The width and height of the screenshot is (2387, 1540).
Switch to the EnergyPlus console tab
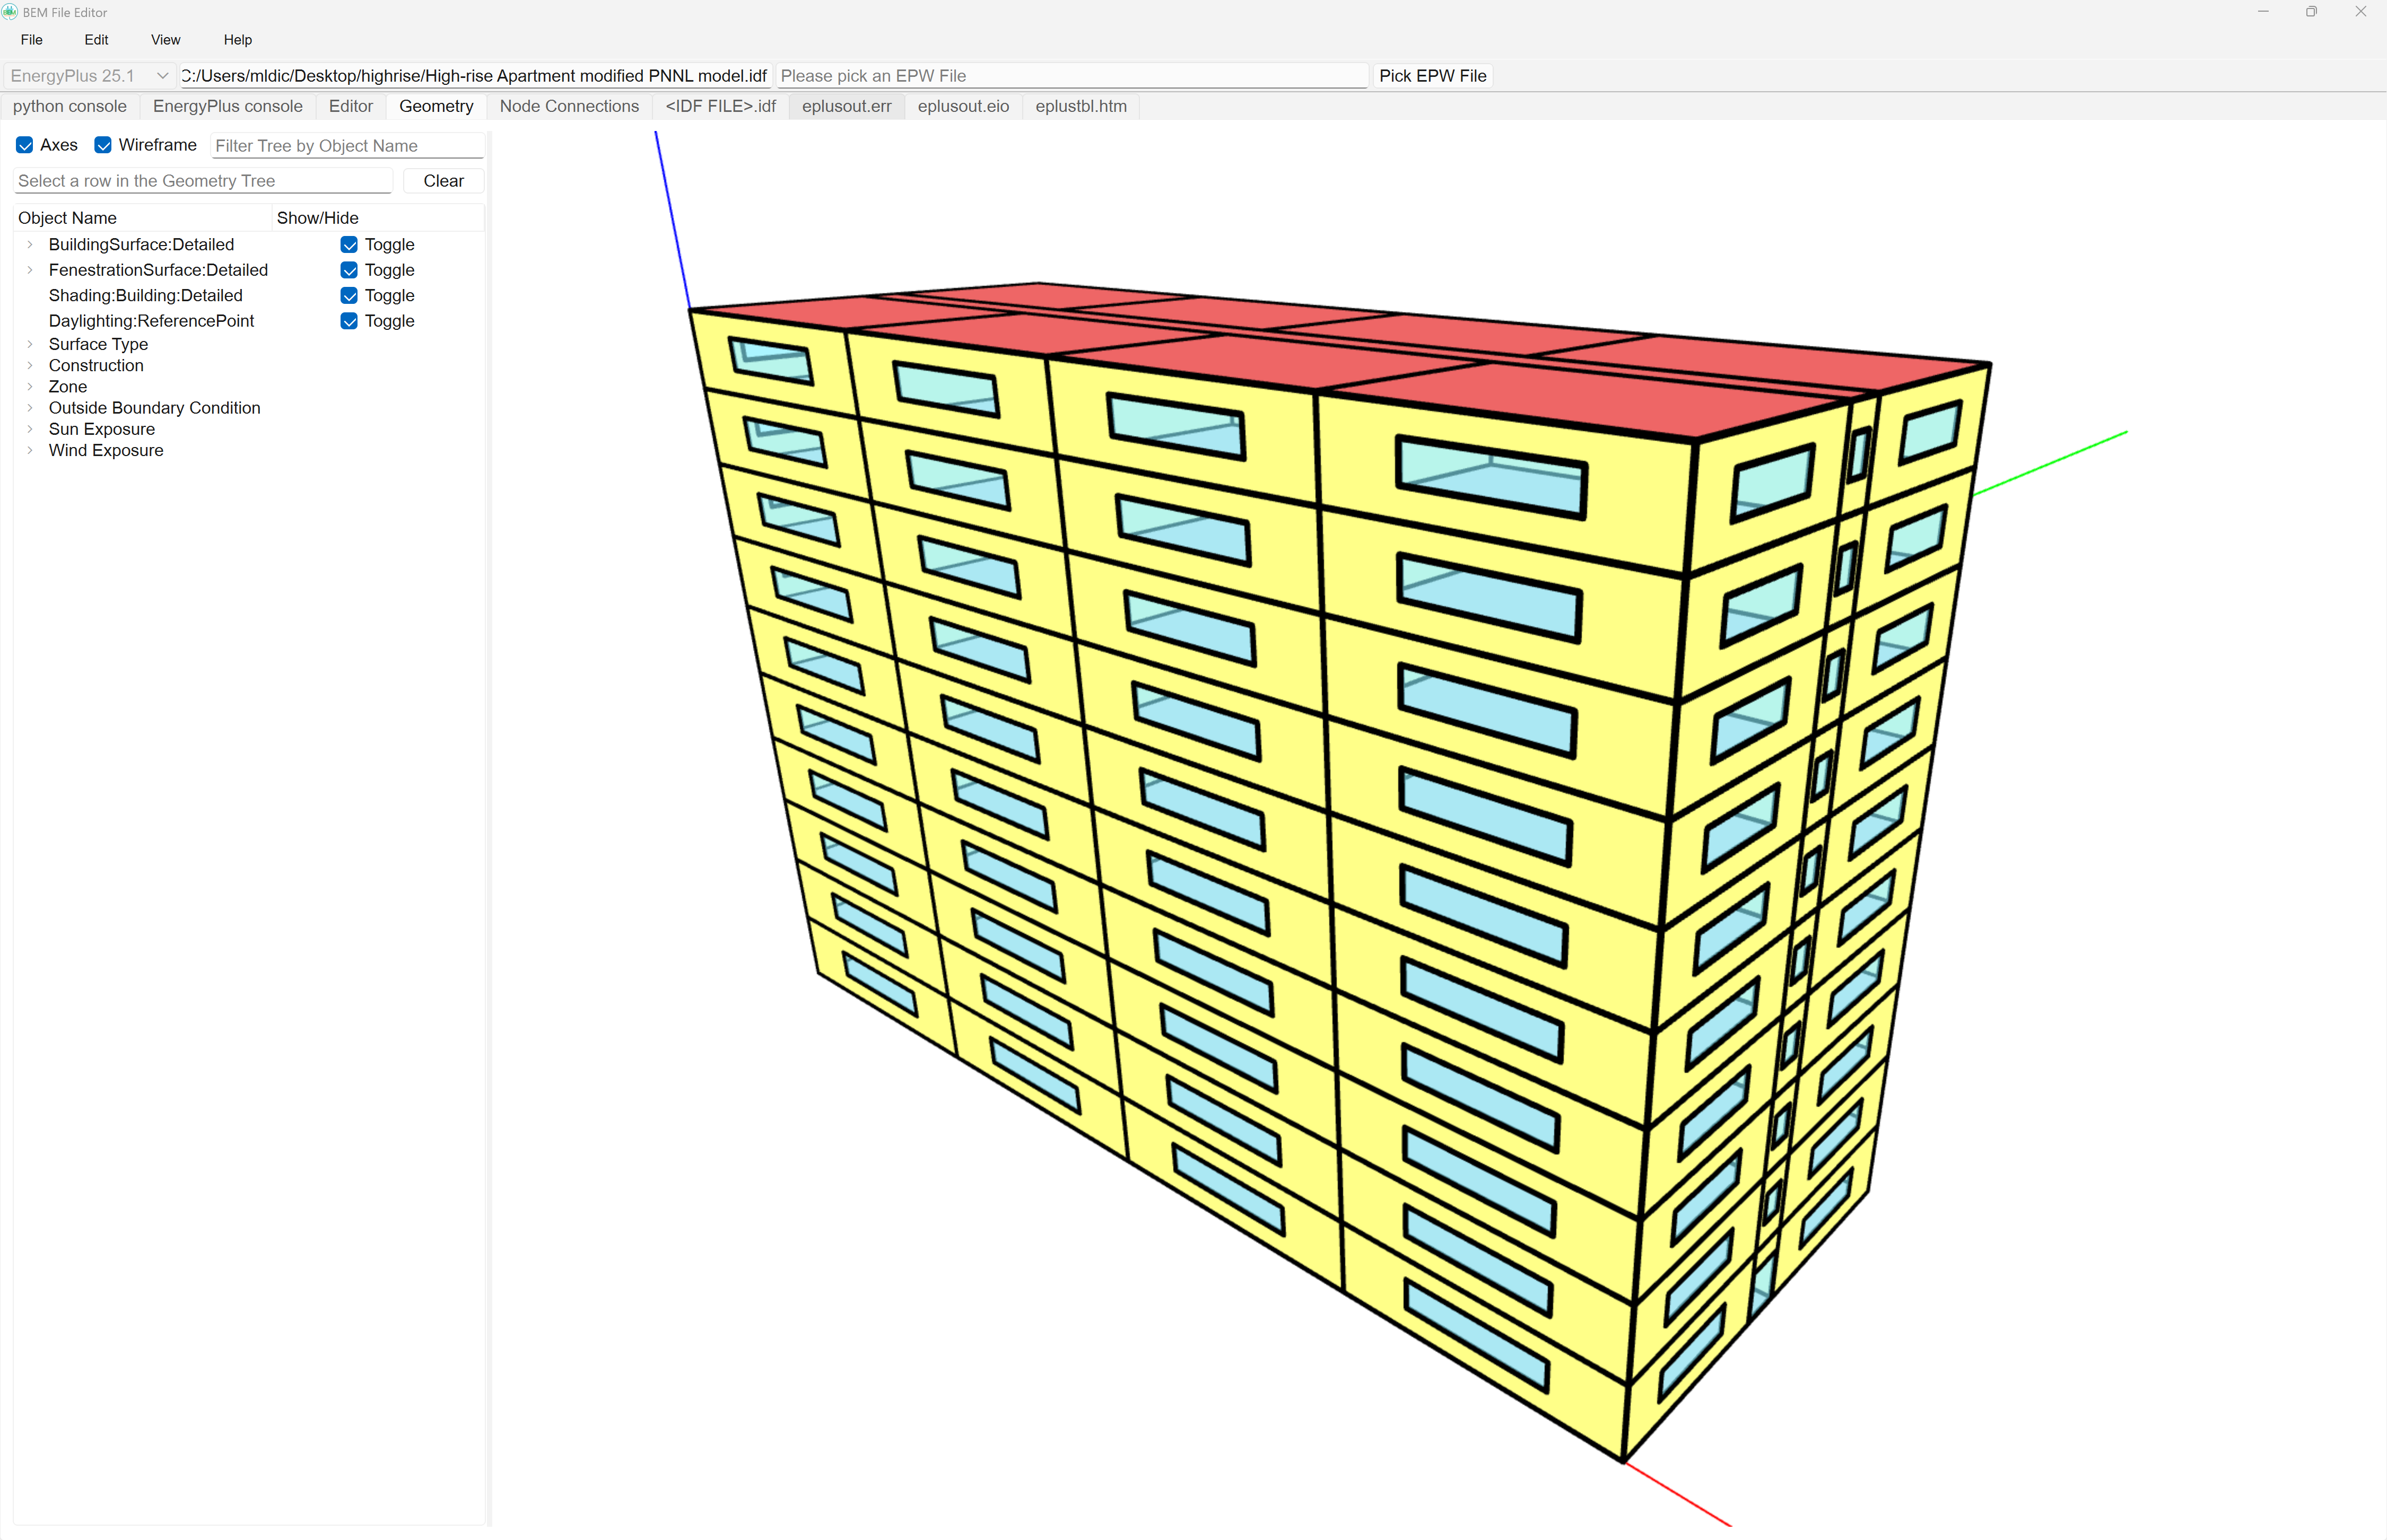tap(228, 106)
